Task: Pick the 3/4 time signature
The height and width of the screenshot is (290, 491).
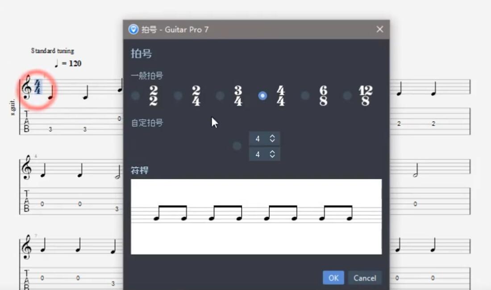Action: (x=220, y=95)
